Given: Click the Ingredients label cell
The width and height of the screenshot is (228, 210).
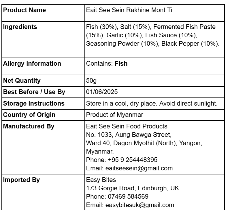Looking at the screenshot, I should tap(43, 40).
